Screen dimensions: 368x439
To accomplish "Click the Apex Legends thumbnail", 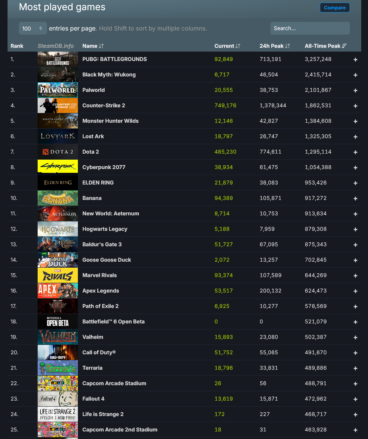I will pos(58,291).
